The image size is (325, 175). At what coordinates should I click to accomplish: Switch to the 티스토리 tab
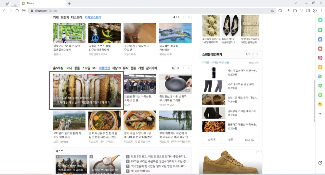click(76, 17)
